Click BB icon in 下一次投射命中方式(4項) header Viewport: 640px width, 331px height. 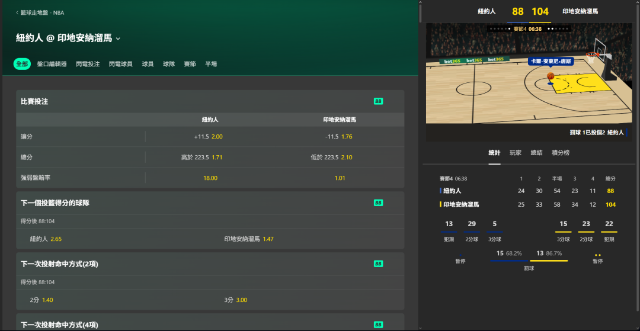[x=378, y=324]
